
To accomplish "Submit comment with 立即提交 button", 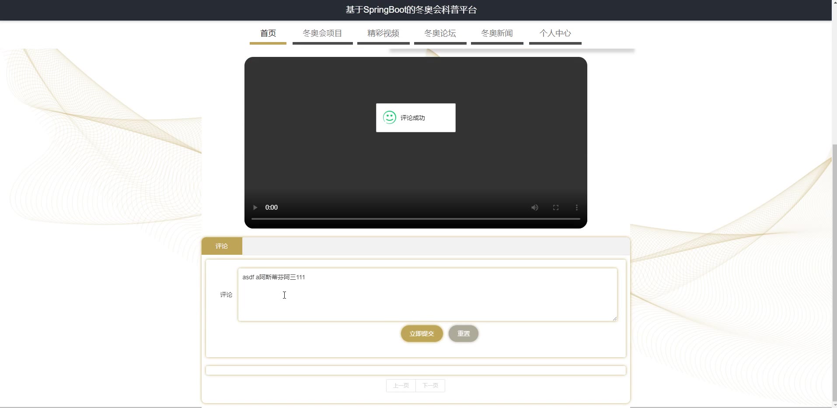I will 422,334.
